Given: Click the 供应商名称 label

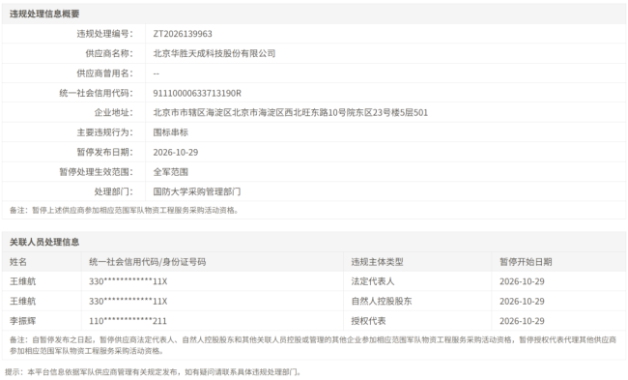Looking at the screenshot, I should (109, 53).
